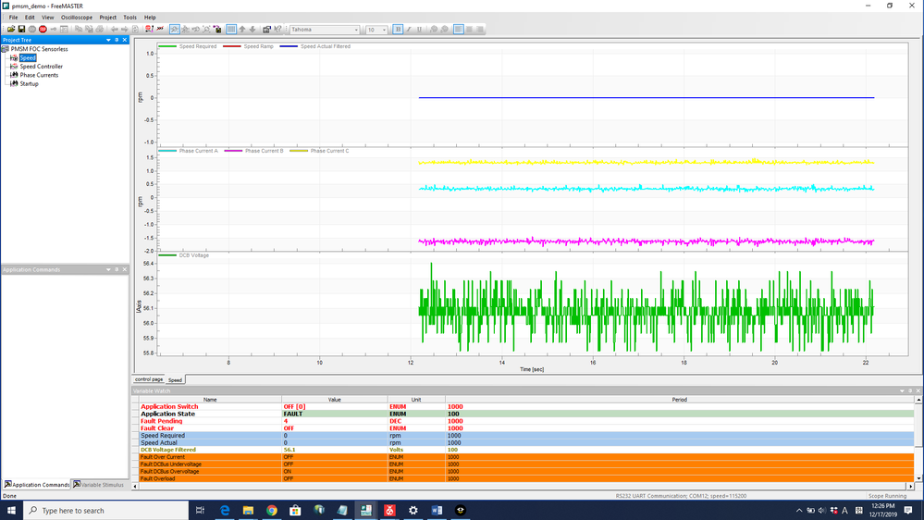Select the down arrow toolbar icon

coord(253,29)
